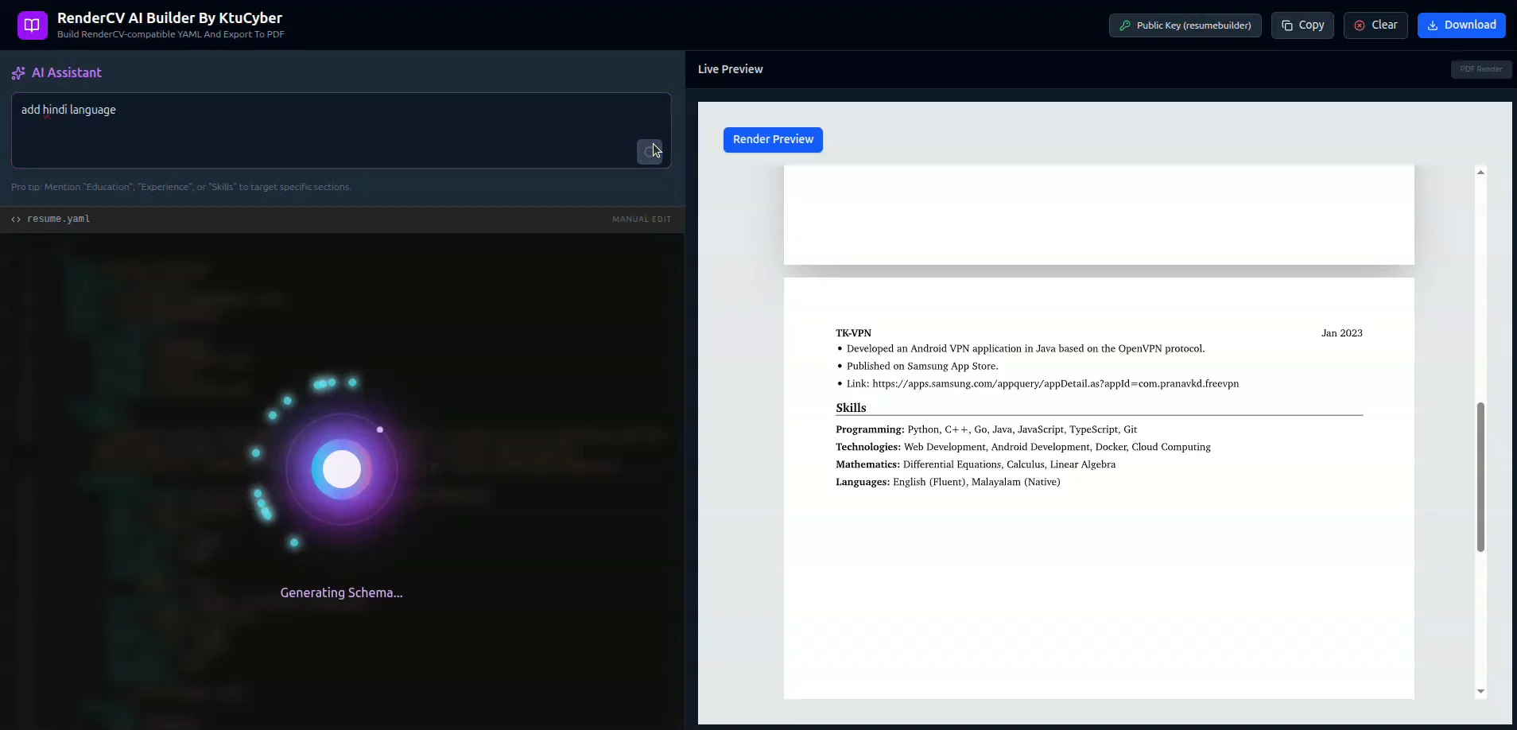
Task: Clear the resume using the Clear button
Action: [x=1375, y=25]
